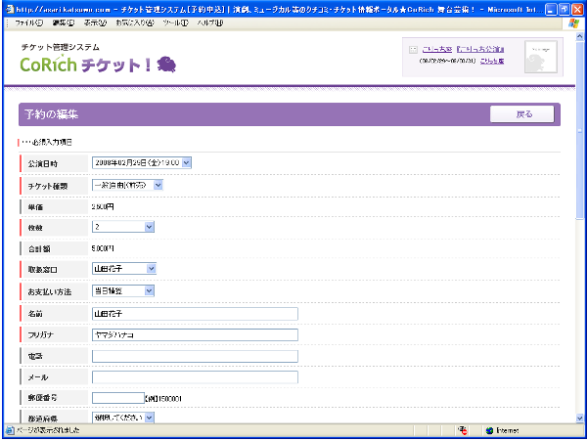Click the empty メール input field

[195, 377]
